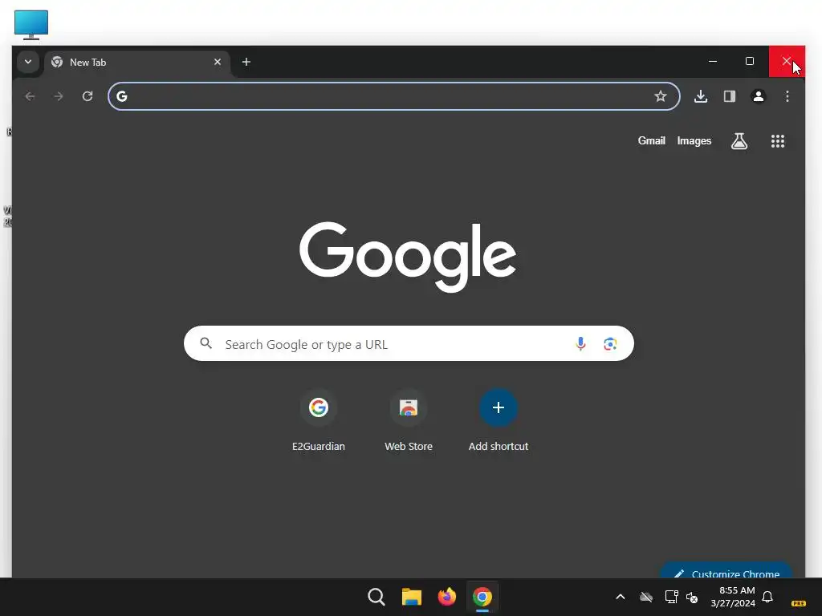
Task: Open a new tab with plus button
Action: tap(246, 62)
